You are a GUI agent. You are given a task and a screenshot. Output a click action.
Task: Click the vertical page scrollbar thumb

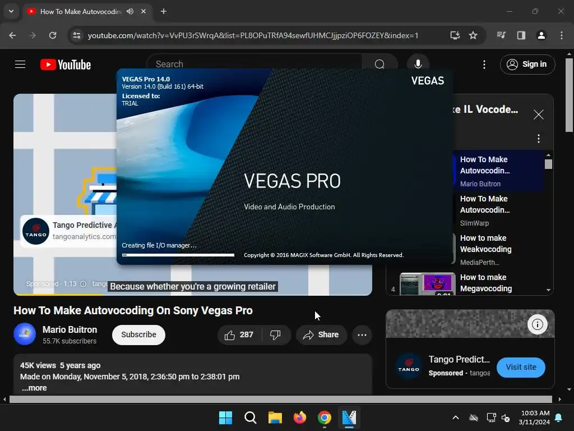(x=570, y=94)
